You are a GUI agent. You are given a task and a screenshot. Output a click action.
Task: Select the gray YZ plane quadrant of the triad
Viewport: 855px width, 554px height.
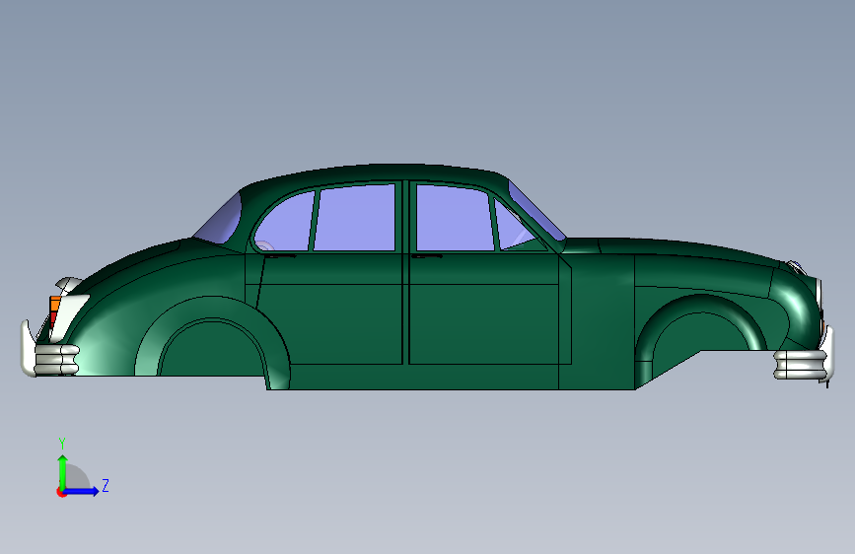coord(76,478)
